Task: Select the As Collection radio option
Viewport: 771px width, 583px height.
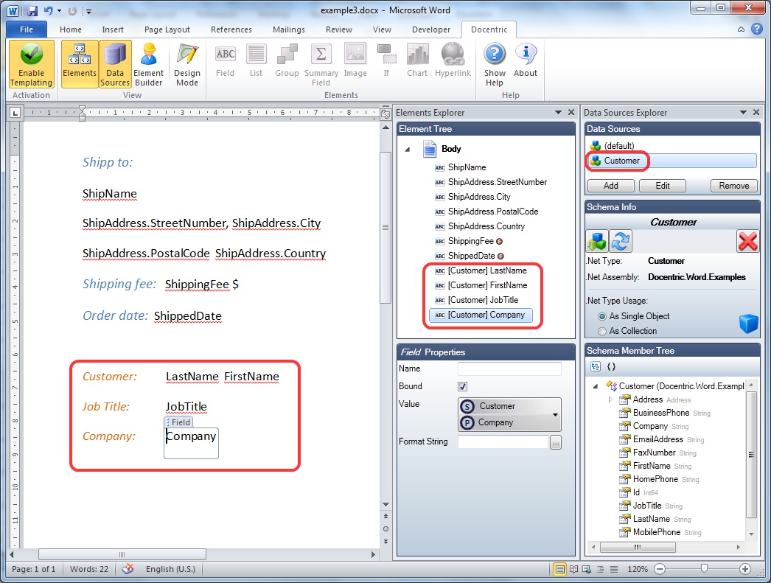Action: point(602,332)
